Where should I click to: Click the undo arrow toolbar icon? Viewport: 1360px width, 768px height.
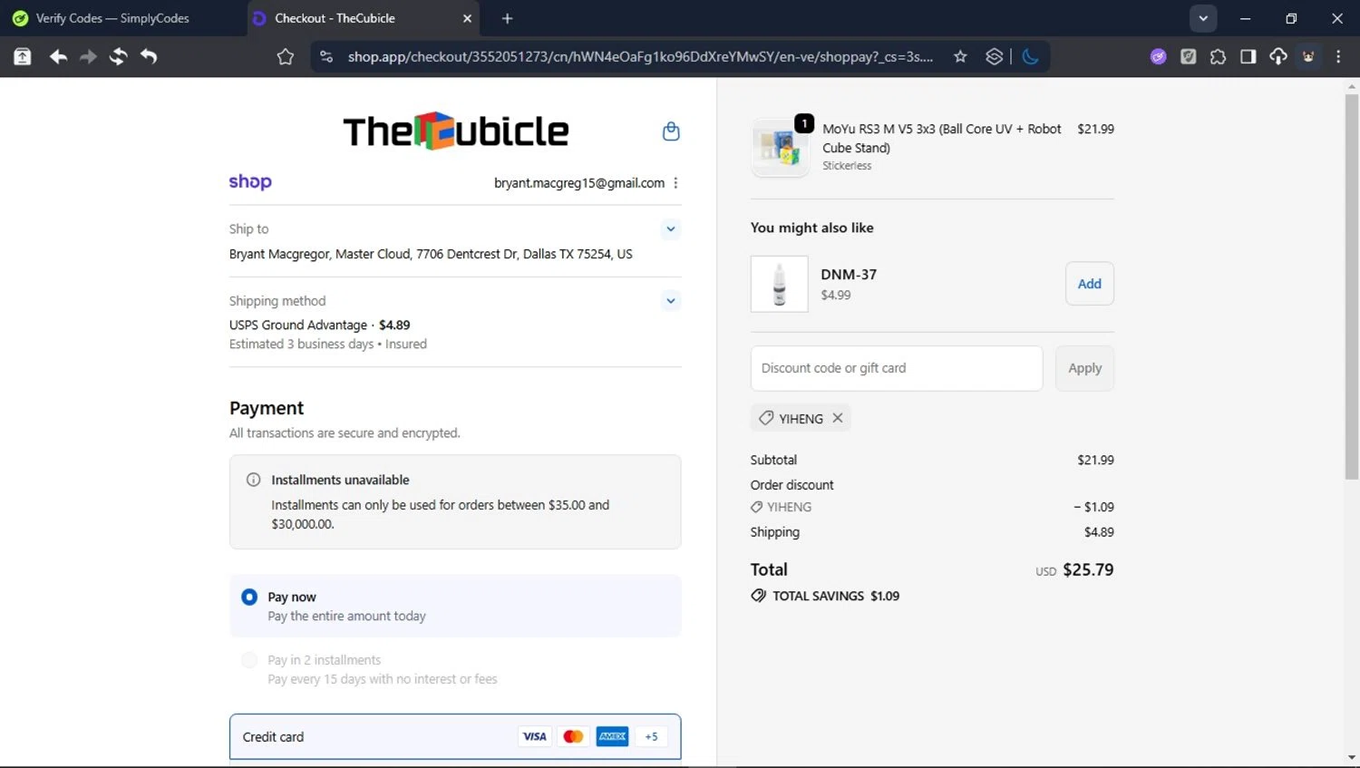(149, 56)
